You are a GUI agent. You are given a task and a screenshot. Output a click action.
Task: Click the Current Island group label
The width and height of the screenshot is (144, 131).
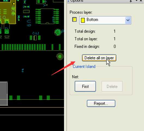[x=84, y=66]
